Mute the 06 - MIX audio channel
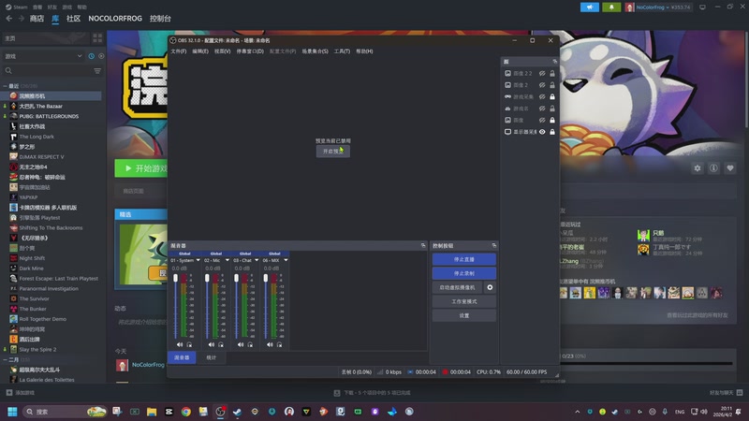Viewport: 749px width, 421px height. click(x=270, y=344)
